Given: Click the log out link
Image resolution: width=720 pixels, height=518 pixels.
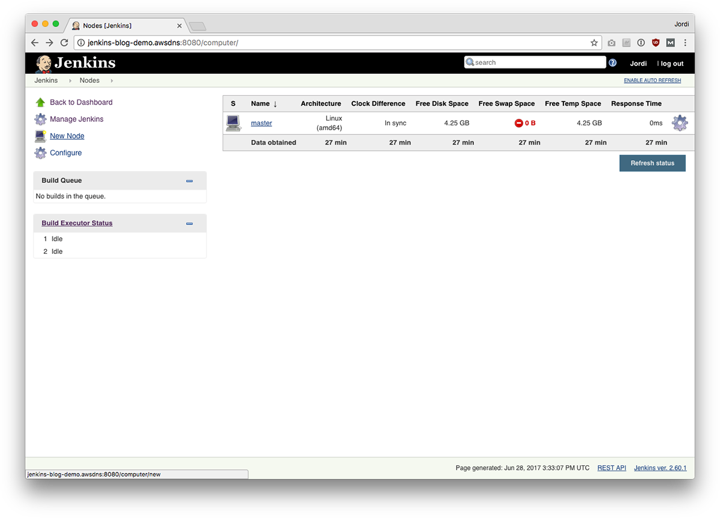Looking at the screenshot, I should click(x=672, y=64).
